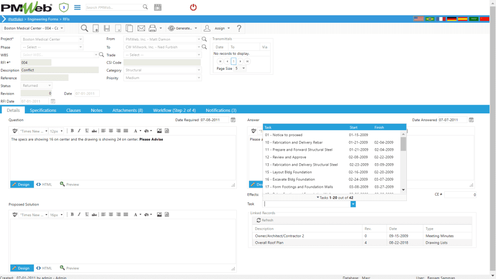The image size is (496, 279).
Task: Click the Add new record icon
Action: coord(95,28)
